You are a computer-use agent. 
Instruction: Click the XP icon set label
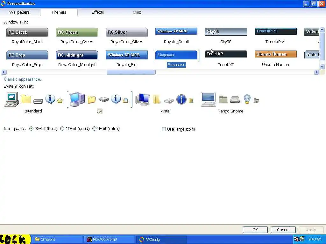[x=100, y=111]
